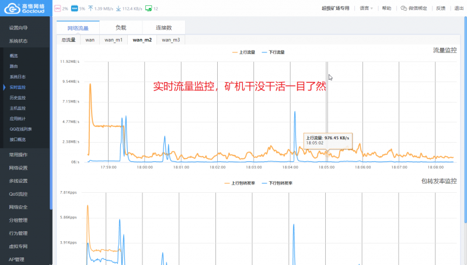Toggle 下行包转发率 legend entry
Viewport: 467px width, 265px height.
277,183
